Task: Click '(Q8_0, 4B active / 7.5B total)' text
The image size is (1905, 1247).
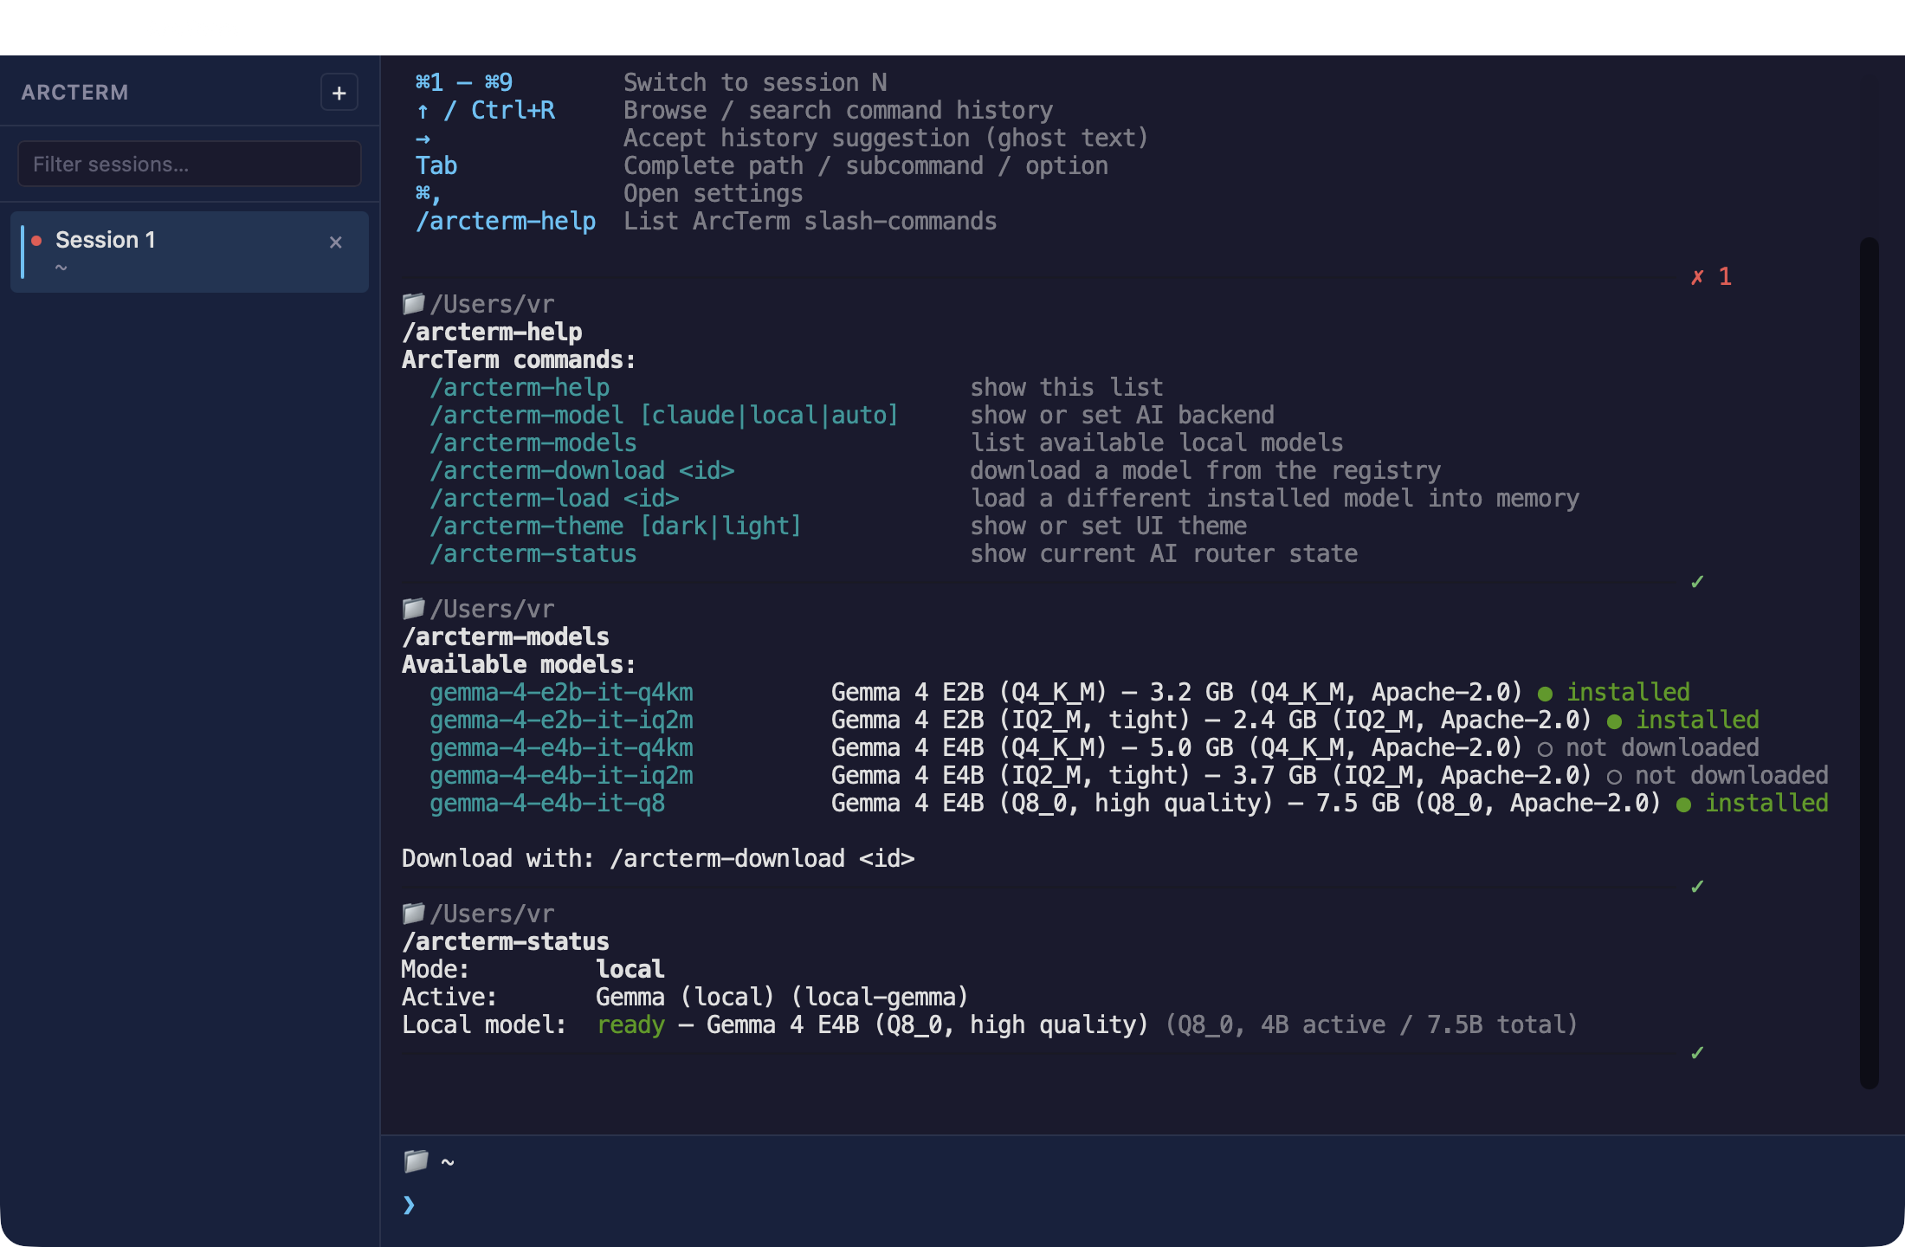Action: click(1372, 1025)
